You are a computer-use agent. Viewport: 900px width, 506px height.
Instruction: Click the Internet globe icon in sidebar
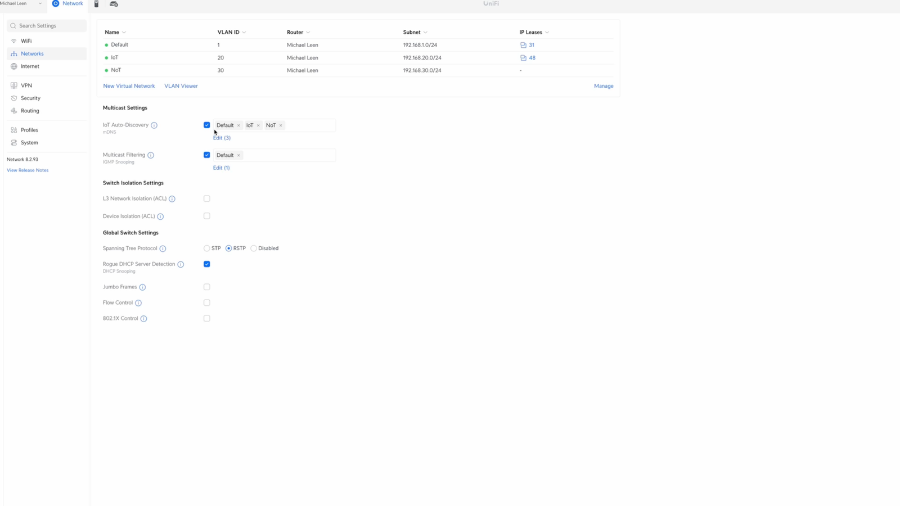pyautogui.click(x=14, y=66)
